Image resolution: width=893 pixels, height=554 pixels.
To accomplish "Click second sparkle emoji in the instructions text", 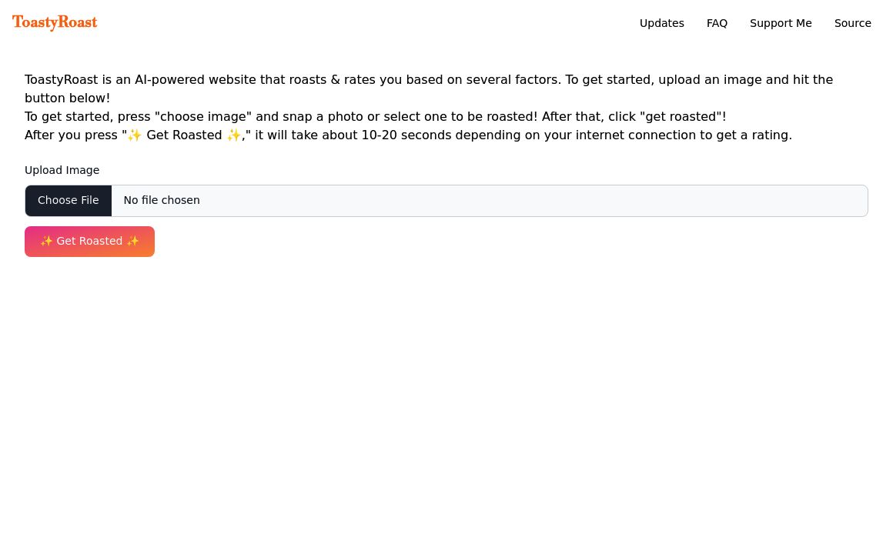I will [233, 135].
